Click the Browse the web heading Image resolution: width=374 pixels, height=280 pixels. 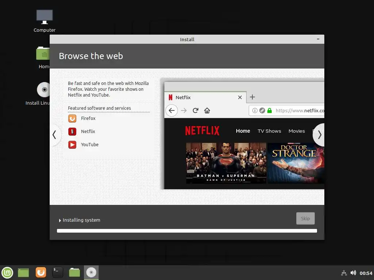[x=91, y=56]
